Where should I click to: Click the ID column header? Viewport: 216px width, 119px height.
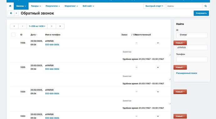[21, 35]
